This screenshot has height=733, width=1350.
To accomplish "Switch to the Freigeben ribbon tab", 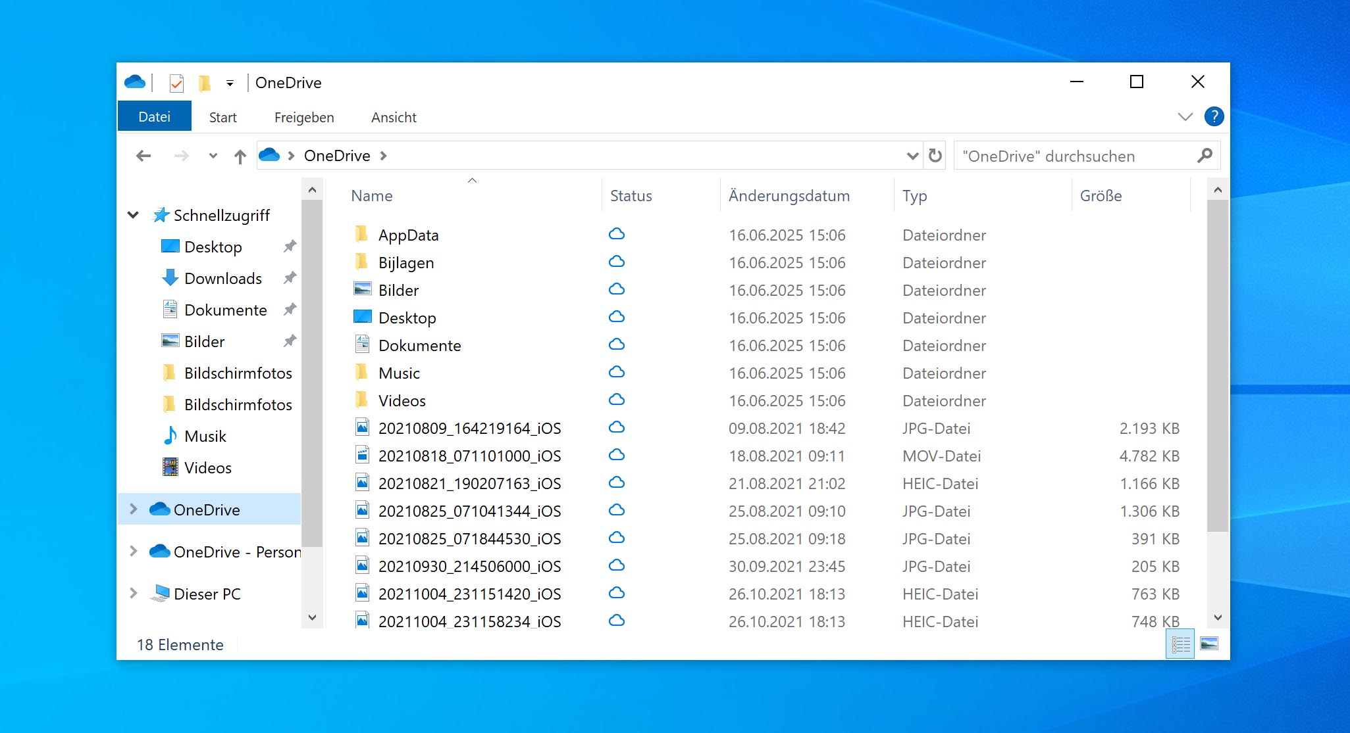I will coord(304,117).
